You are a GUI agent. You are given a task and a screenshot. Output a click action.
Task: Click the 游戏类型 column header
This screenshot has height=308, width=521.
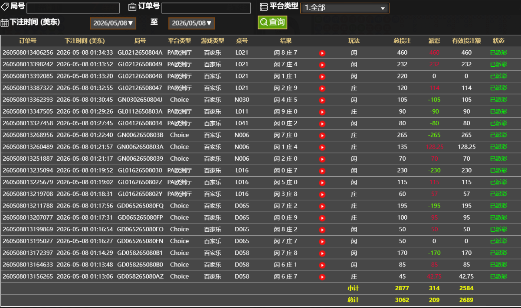pos(213,41)
